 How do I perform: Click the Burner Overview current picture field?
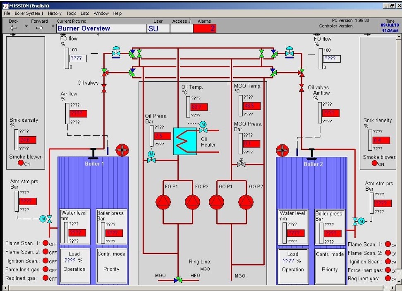(x=101, y=28)
